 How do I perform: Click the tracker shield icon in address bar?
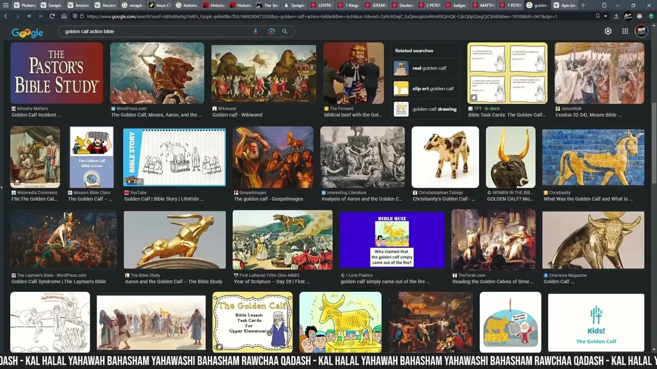pos(75,16)
